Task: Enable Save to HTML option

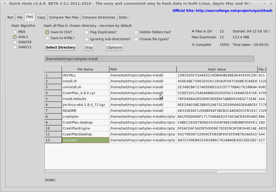Action: click(x=47, y=38)
